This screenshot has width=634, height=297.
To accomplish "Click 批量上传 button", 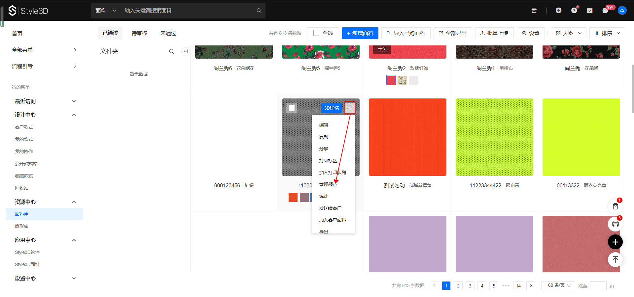I will 494,33.
